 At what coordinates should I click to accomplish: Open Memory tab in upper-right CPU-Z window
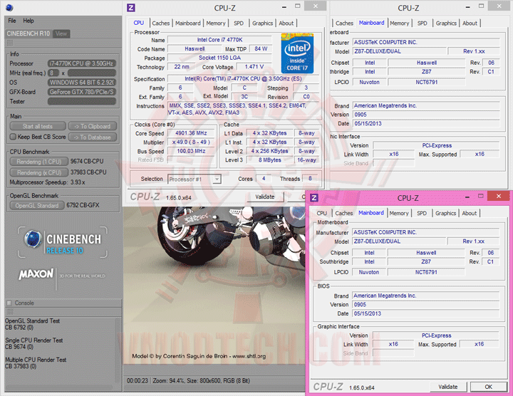[x=400, y=24]
